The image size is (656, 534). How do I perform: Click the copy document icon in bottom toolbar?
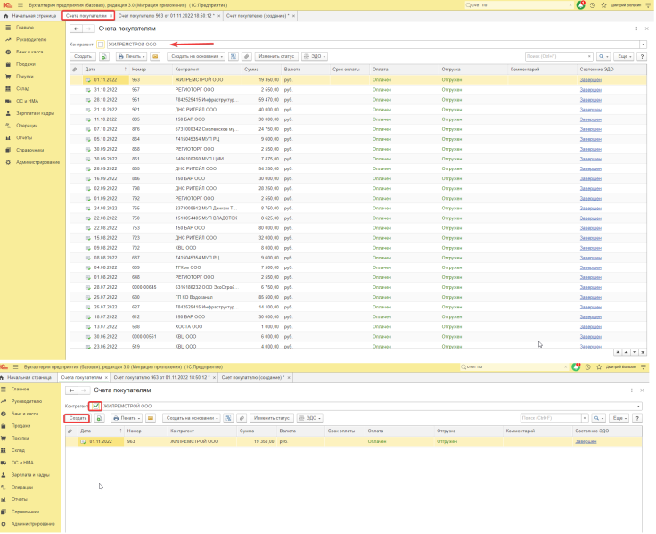pyautogui.click(x=99, y=418)
